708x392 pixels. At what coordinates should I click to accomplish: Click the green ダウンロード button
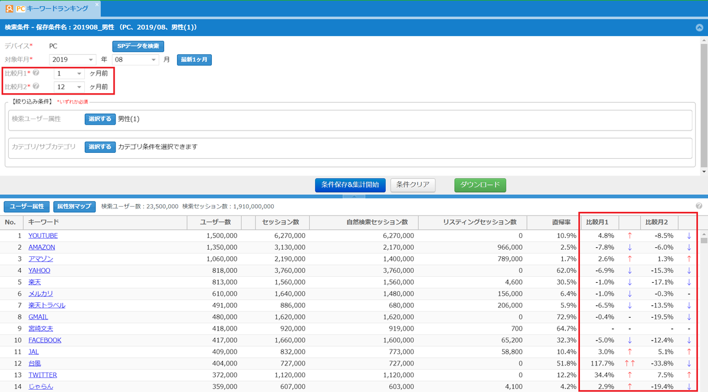pyautogui.click(x=480, y=185)
